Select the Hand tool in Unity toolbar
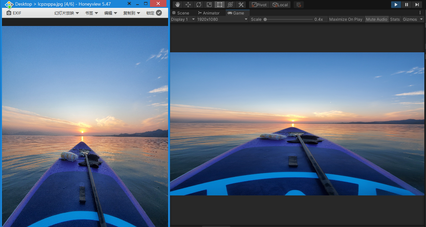The height and width of the screenshot is (227, 426). (178, 5)
